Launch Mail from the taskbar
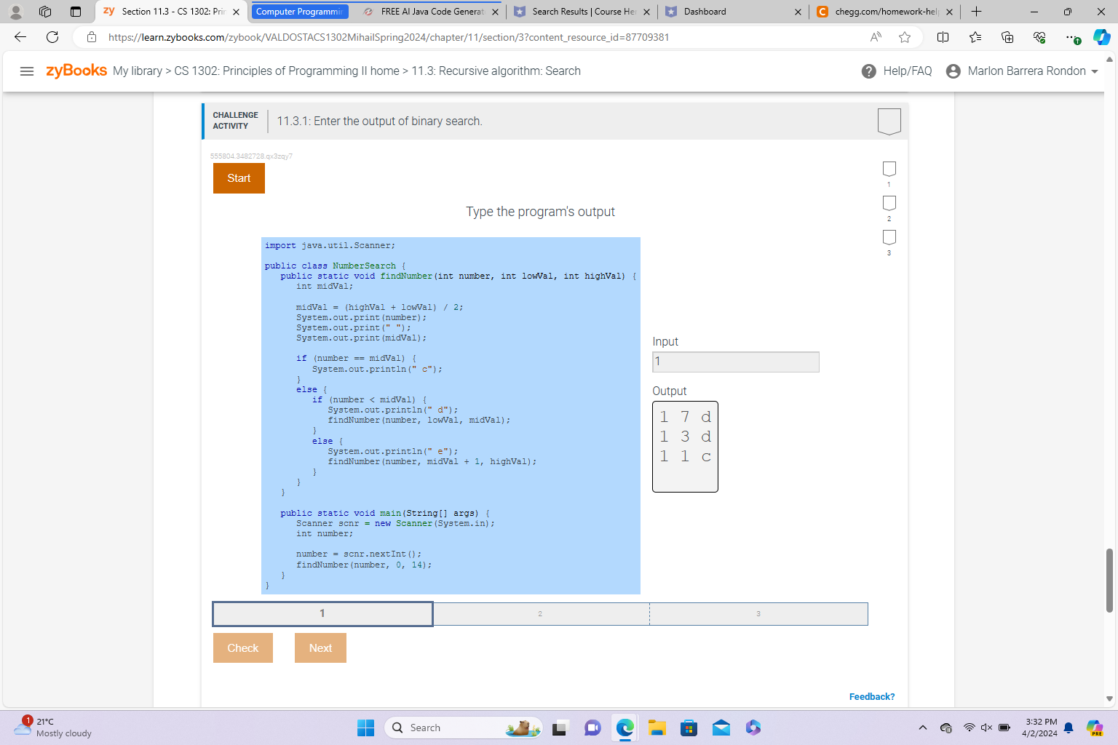 pyautogui.click(x=721, y=727)
